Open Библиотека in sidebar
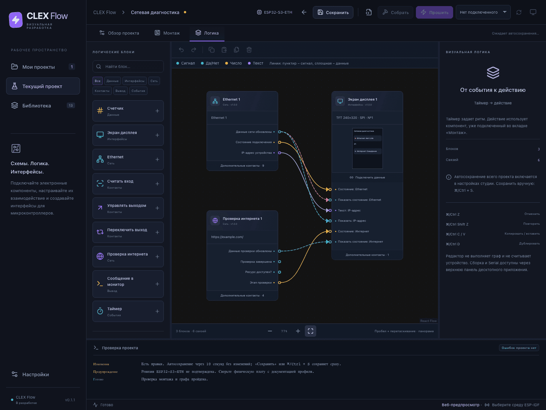The height and width of the screenshot is (410, 546). [x=43, y=106]
